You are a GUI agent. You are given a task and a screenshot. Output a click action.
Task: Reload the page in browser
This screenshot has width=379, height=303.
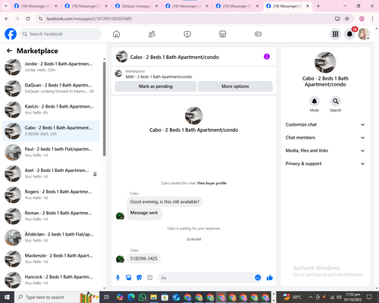28,18
